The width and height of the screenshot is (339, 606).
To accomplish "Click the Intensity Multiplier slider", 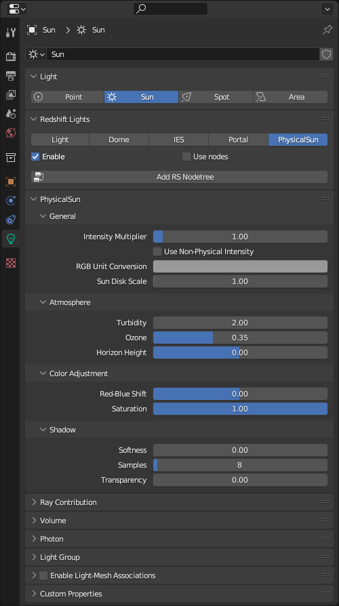I will pyautogui.click(x=240, y=237).
